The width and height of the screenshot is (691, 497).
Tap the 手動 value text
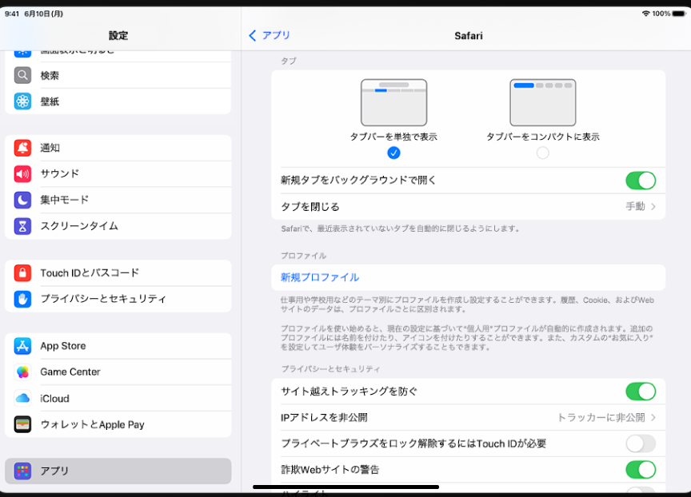click(x=635, y=206)
